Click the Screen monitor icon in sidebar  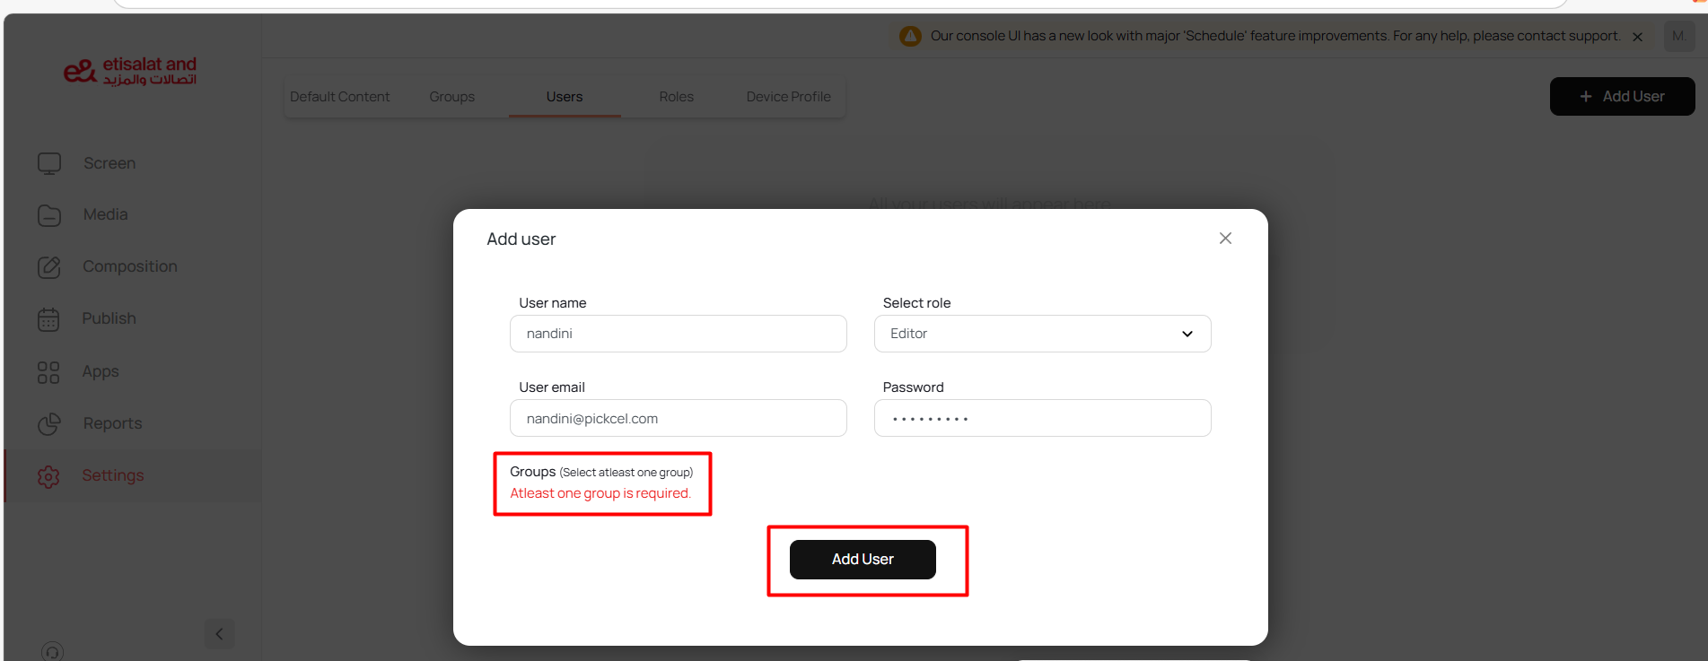pos(49,163)
